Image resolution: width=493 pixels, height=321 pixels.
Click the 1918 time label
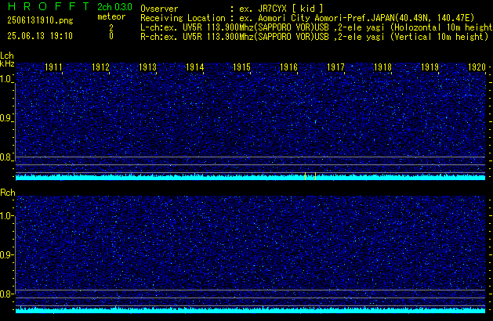pos(382,67)
